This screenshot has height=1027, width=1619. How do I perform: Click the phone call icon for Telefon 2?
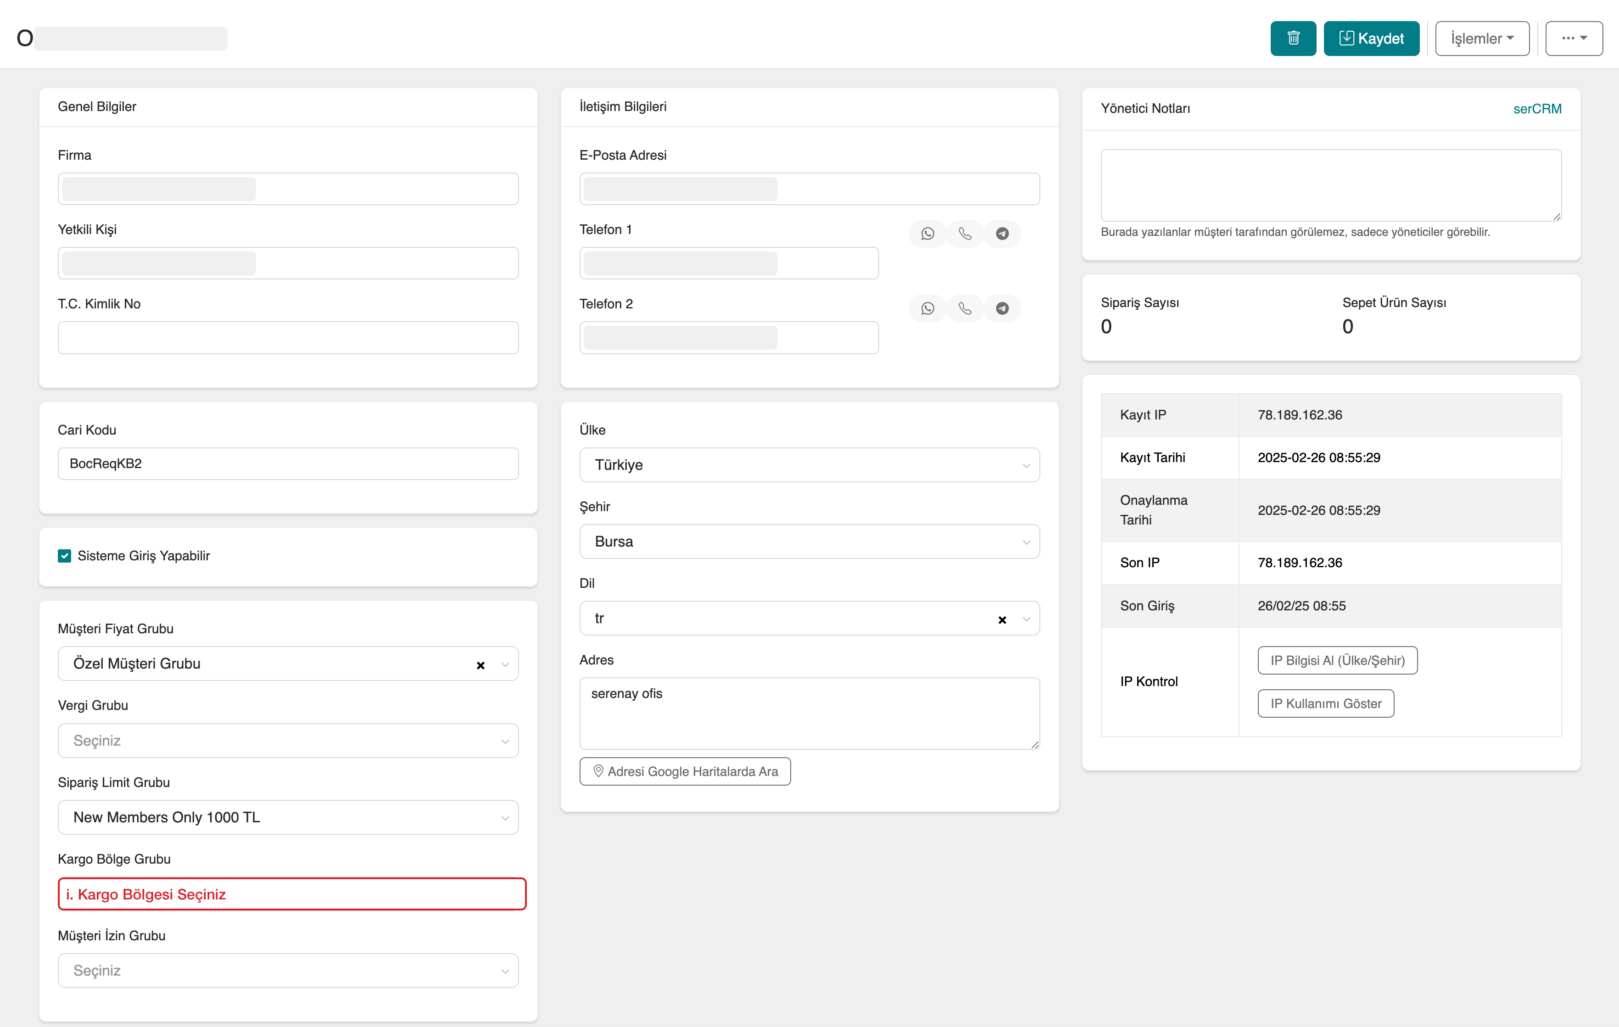pos(965,308)
